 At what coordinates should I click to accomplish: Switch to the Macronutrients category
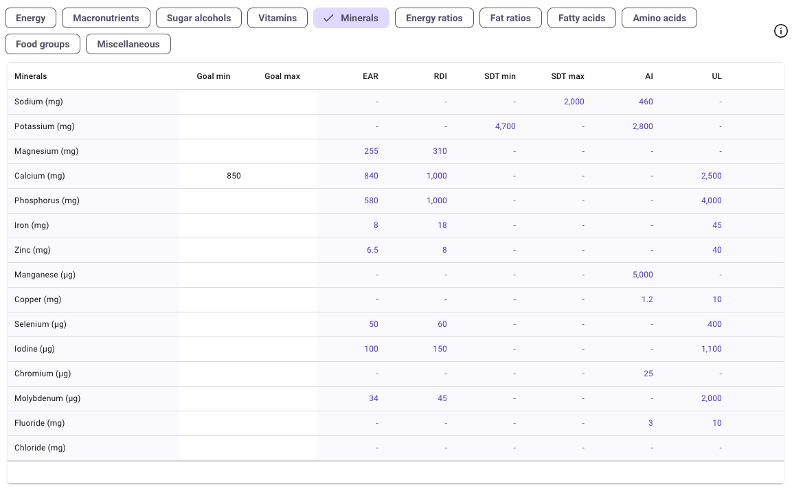[x=106, y=18]
